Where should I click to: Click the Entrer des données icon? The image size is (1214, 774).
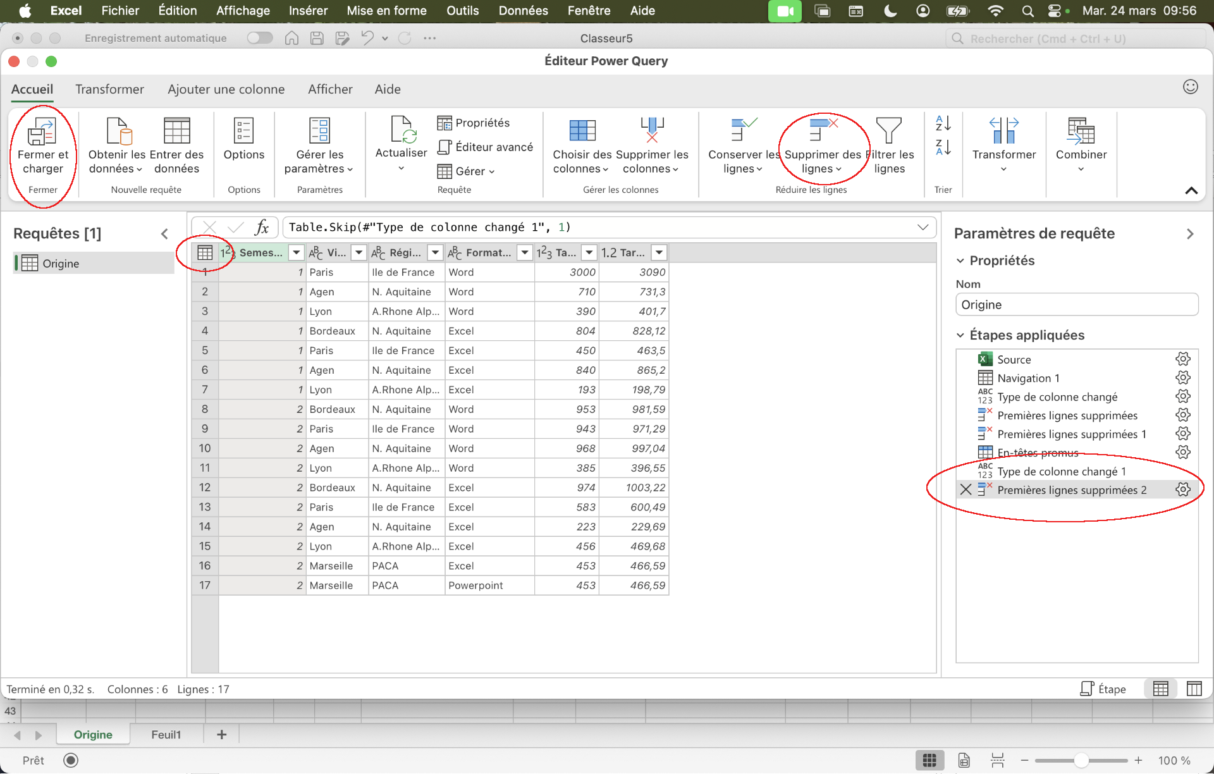176,131
